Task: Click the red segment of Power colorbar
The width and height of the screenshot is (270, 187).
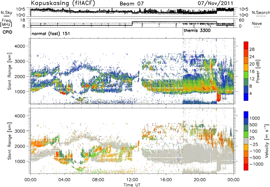Action: (246, 45)
